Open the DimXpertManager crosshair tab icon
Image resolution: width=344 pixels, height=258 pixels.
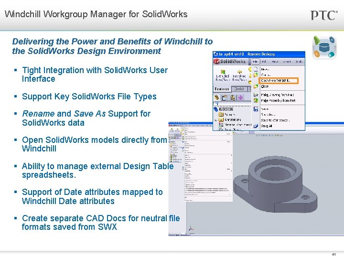pos(240,97)
